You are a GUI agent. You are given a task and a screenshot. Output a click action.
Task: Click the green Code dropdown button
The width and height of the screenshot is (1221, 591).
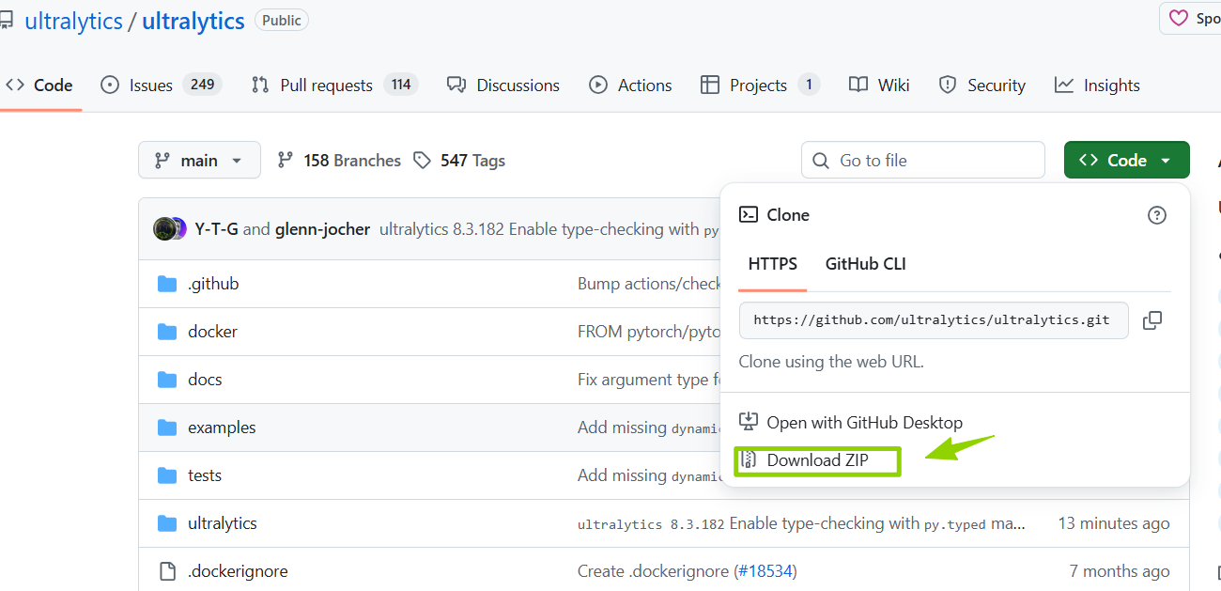(x=1127, y=161)
